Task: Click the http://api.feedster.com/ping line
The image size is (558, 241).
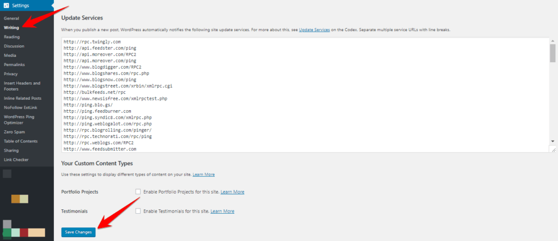Action: coord(100,47)
